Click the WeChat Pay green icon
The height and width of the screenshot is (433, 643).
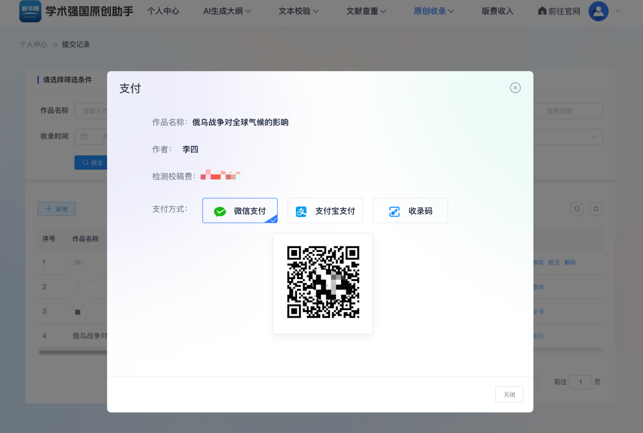click(x=220, y=212)
